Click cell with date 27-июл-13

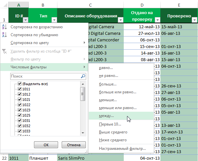pos(142,33)
